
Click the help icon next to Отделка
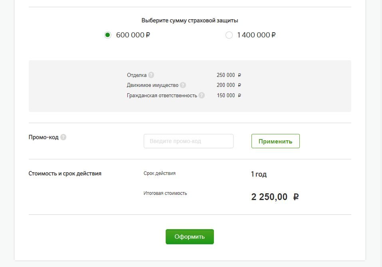(x=151, y=75)
